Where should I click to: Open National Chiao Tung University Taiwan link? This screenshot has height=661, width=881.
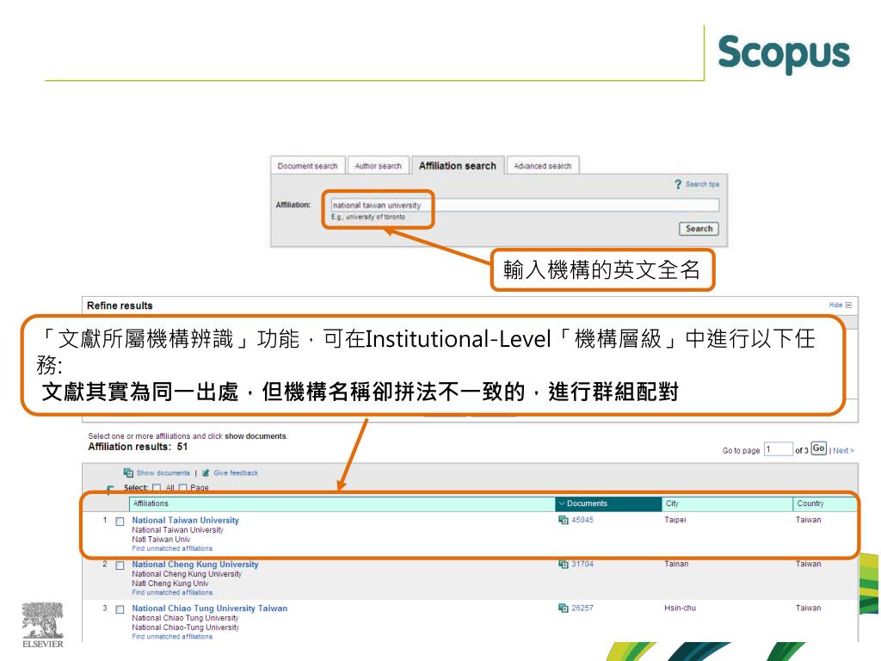(x=210, y=608)
